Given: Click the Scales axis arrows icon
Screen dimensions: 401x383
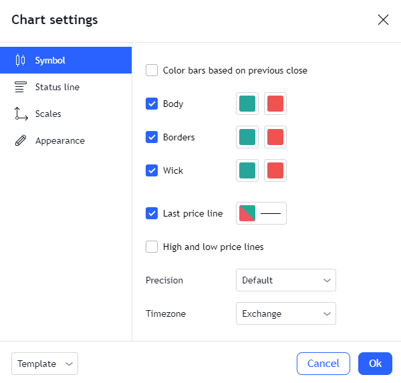Looking at the screenshot, I should [x=21, y=114].
